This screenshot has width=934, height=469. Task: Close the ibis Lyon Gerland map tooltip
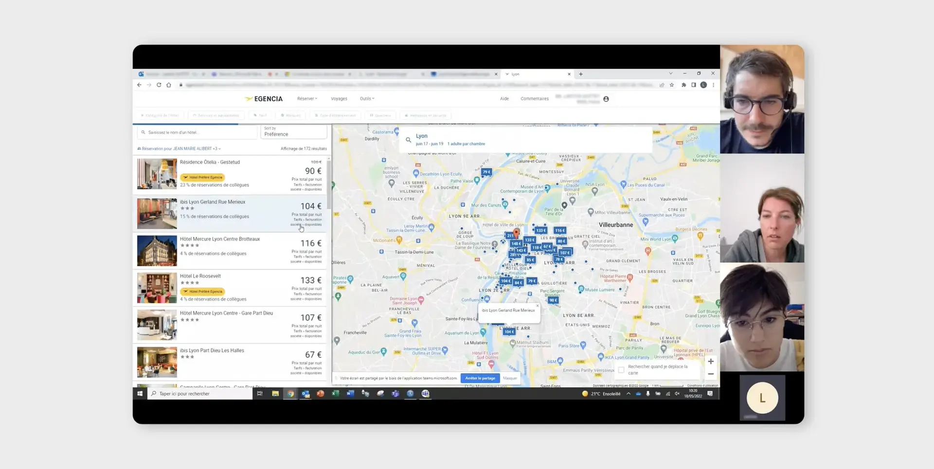(537, 306)
